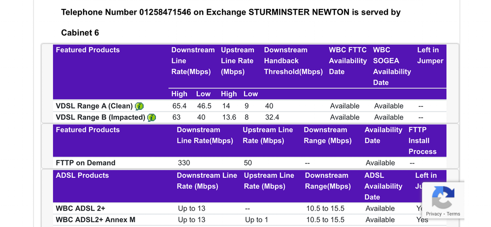Click the WBC ADSL 2+ row label
Screen dimensions: 491x227
[81, 208]
